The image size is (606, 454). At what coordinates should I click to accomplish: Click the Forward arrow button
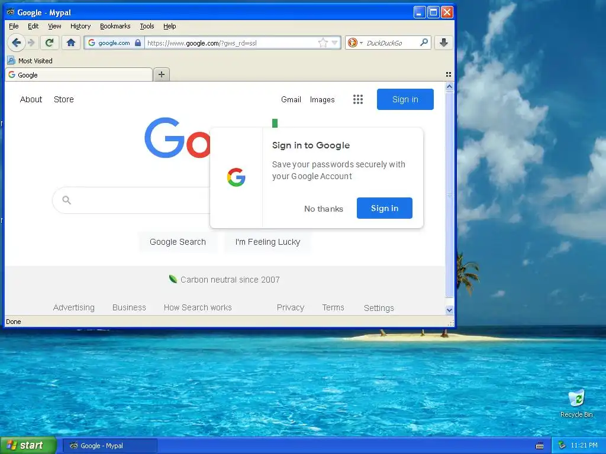pyautogui.click(x=32, y=43)
